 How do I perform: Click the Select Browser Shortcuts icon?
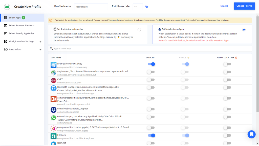coord(6,26)
